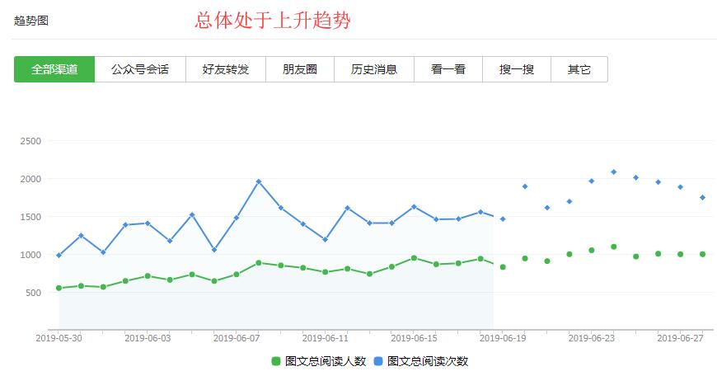Open the 看一看 tab
The image size is (717, 376).
tap(448, 69)
